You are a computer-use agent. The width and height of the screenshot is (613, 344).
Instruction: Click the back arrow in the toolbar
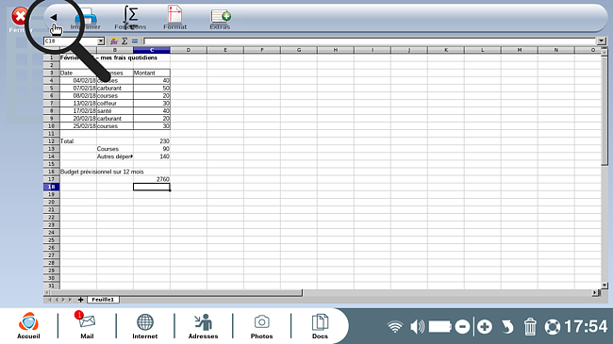(x=54, y=17)
